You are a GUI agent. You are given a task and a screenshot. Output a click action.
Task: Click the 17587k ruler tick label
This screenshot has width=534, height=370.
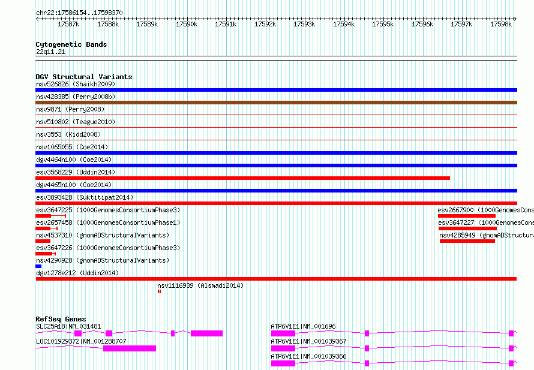[68, 24]
